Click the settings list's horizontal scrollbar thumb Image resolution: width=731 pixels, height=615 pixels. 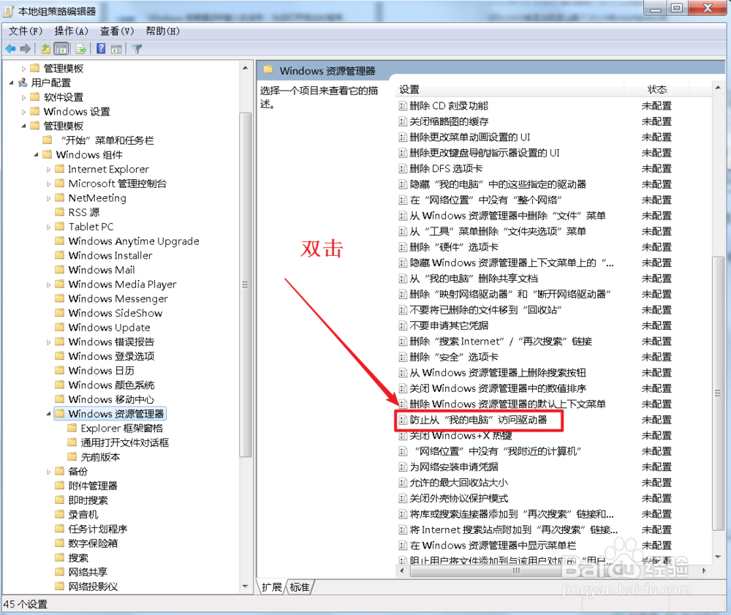click(x=515, y=570)
